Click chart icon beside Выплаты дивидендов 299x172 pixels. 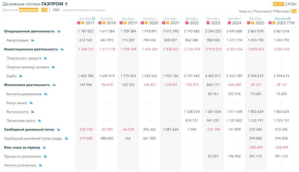(46, 94)
